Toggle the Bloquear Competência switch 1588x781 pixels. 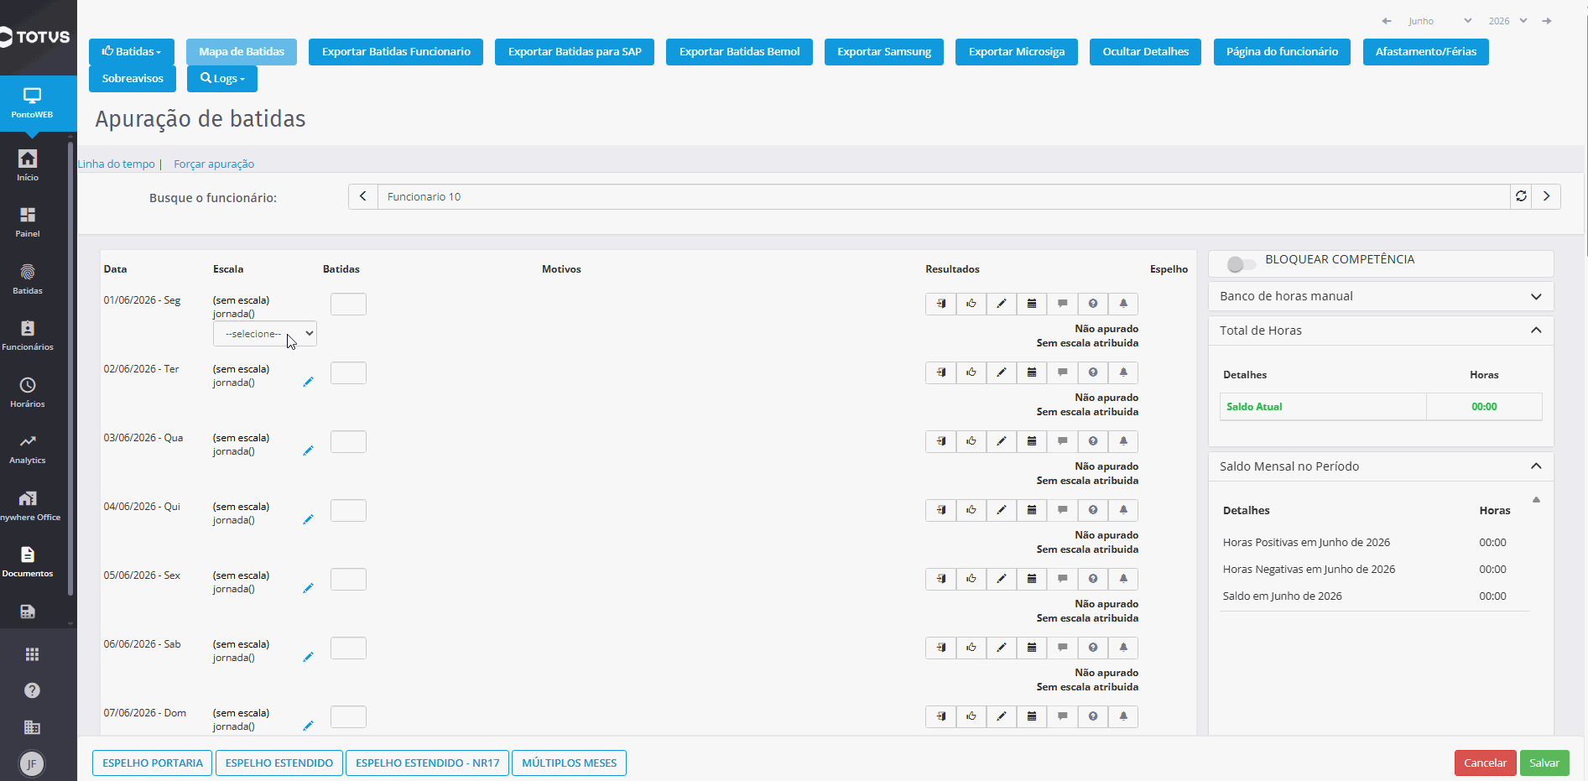coord(1241,264)
